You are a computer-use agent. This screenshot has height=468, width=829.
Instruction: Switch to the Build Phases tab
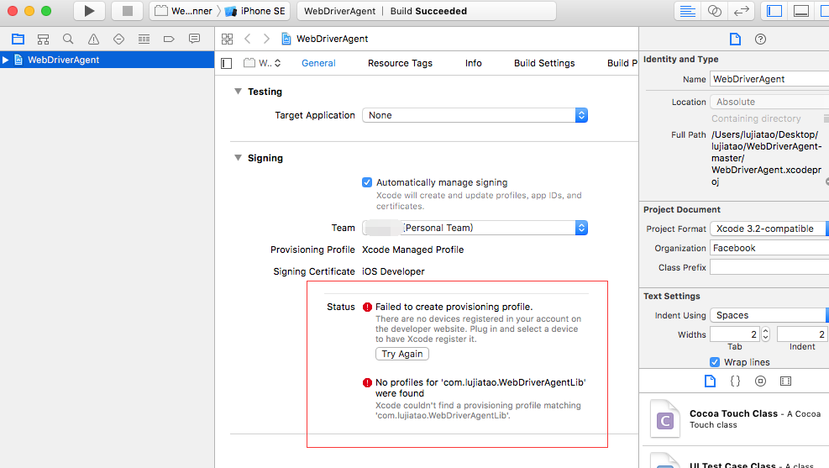(622, 63)
